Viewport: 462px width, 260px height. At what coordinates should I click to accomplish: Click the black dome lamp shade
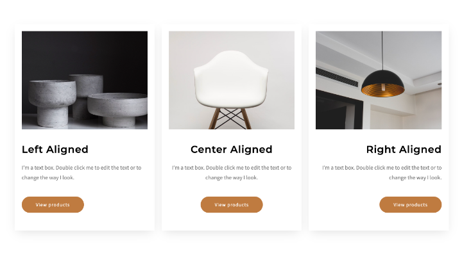tap(382, 83)
